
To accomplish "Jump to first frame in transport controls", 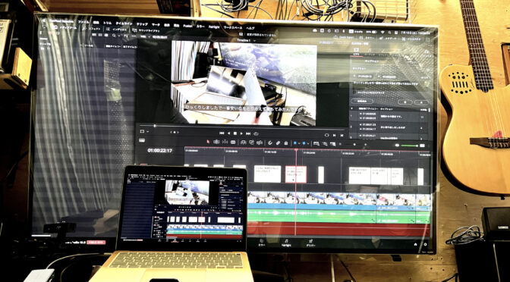I will 222,133.
